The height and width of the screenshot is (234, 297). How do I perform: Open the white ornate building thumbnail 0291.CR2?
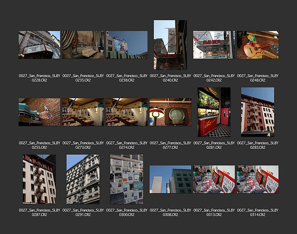[x=83, y=179]
